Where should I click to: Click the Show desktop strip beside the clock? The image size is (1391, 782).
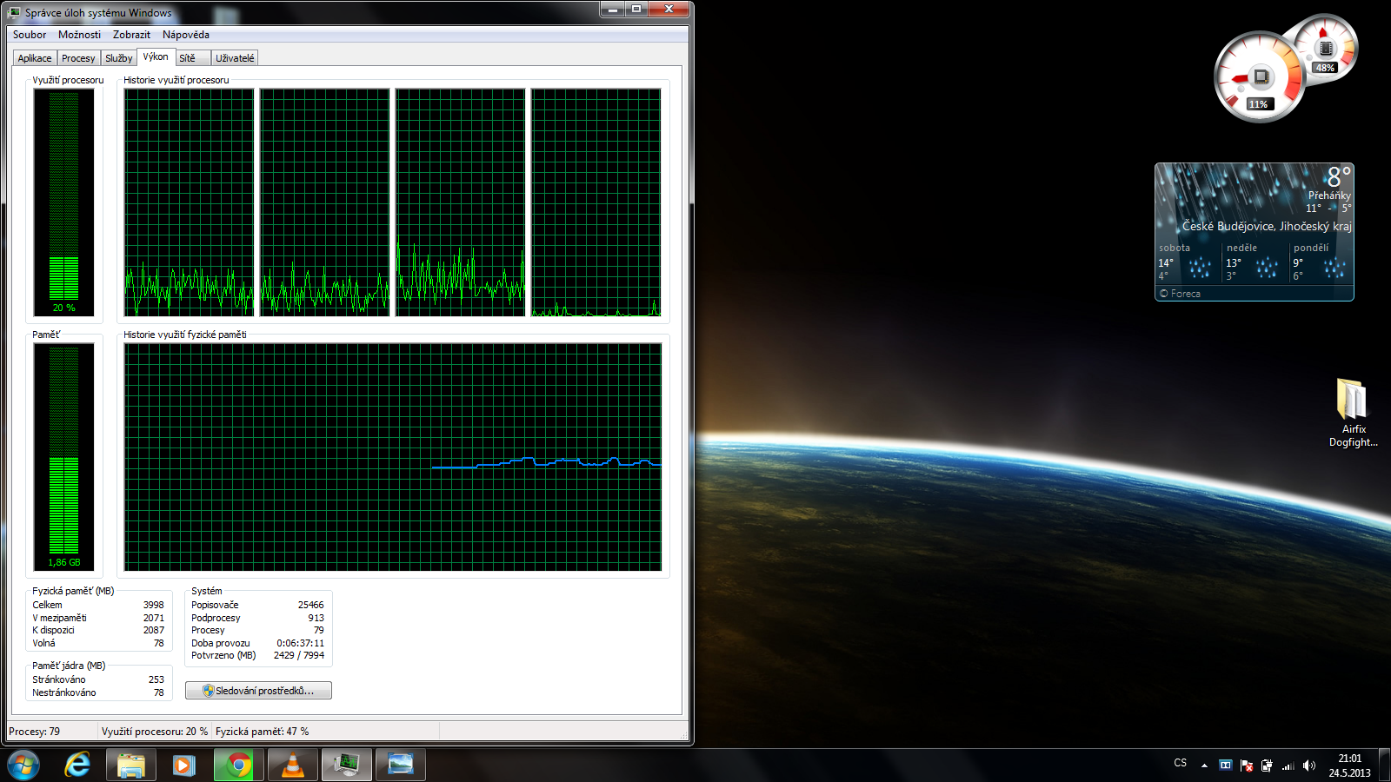point(1384,765)
